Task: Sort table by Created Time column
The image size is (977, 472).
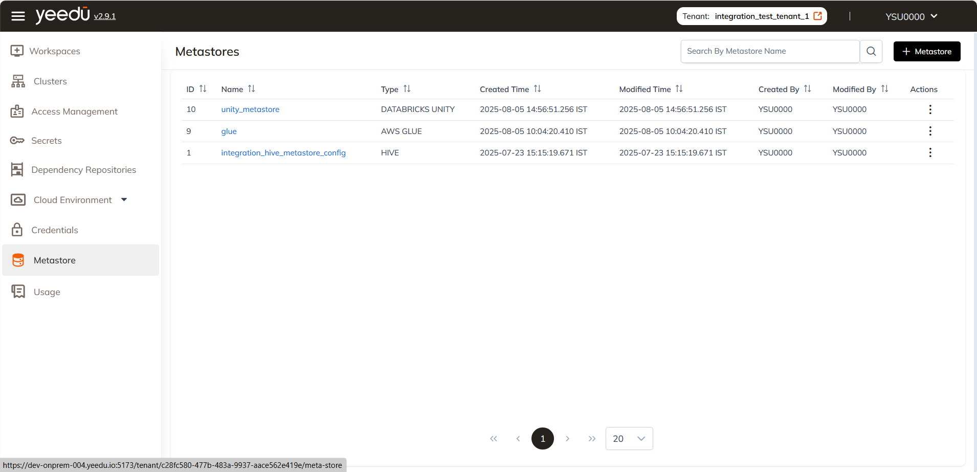Action: [x=537, y=89]
